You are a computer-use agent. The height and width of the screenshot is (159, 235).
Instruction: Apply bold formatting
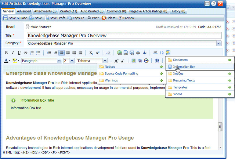(6, 53)
